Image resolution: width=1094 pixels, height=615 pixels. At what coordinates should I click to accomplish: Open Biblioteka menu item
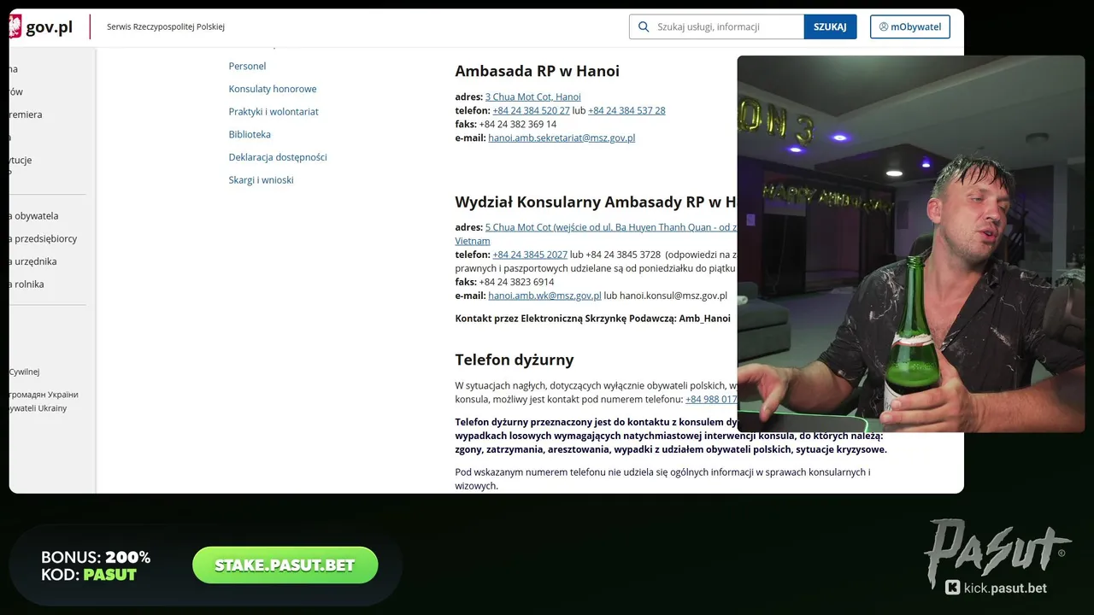(x=250, y=134)
